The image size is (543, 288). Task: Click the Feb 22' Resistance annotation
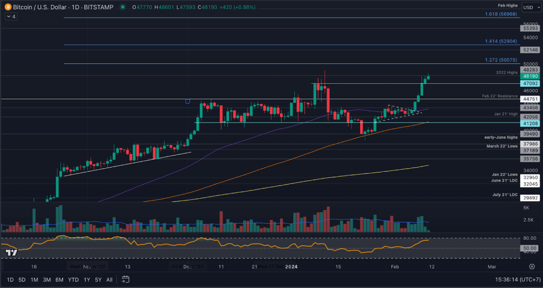click(500, 96)
